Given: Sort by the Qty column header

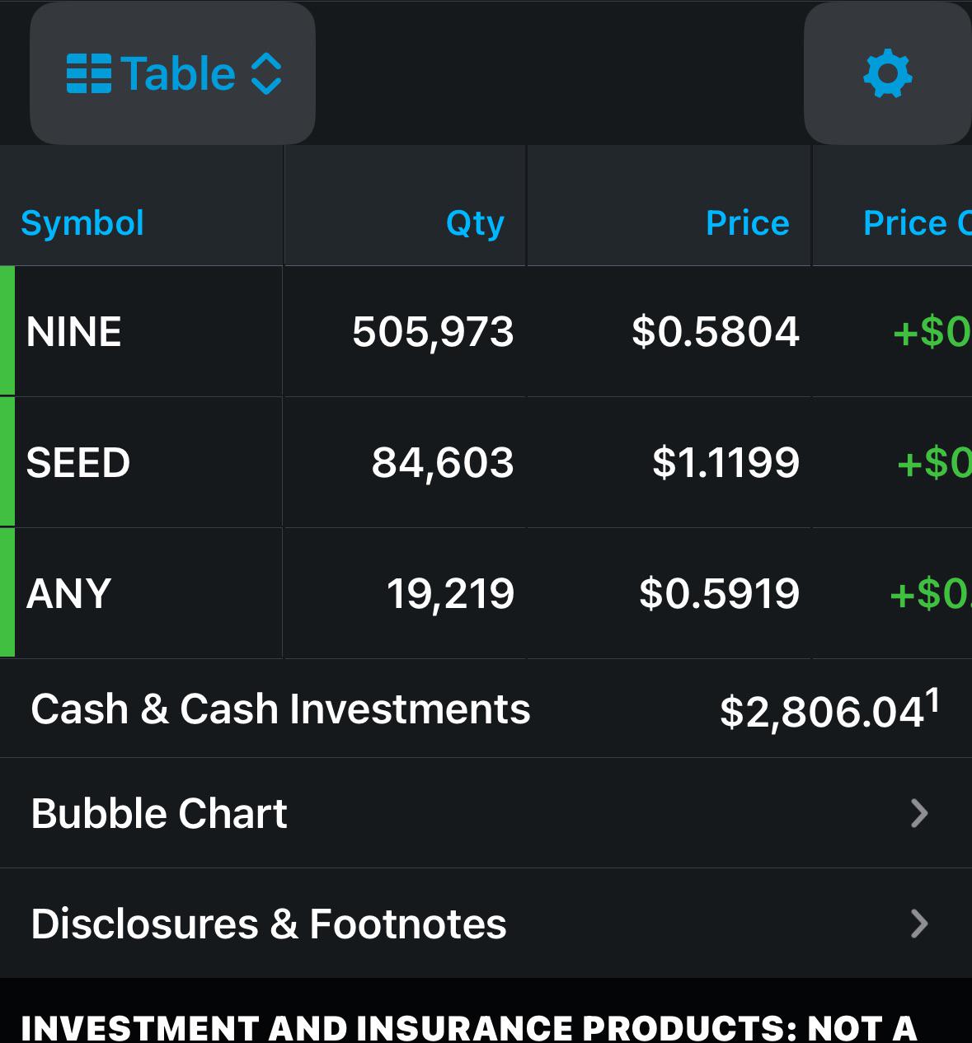Looking at the screenshot, I should 475,223.
